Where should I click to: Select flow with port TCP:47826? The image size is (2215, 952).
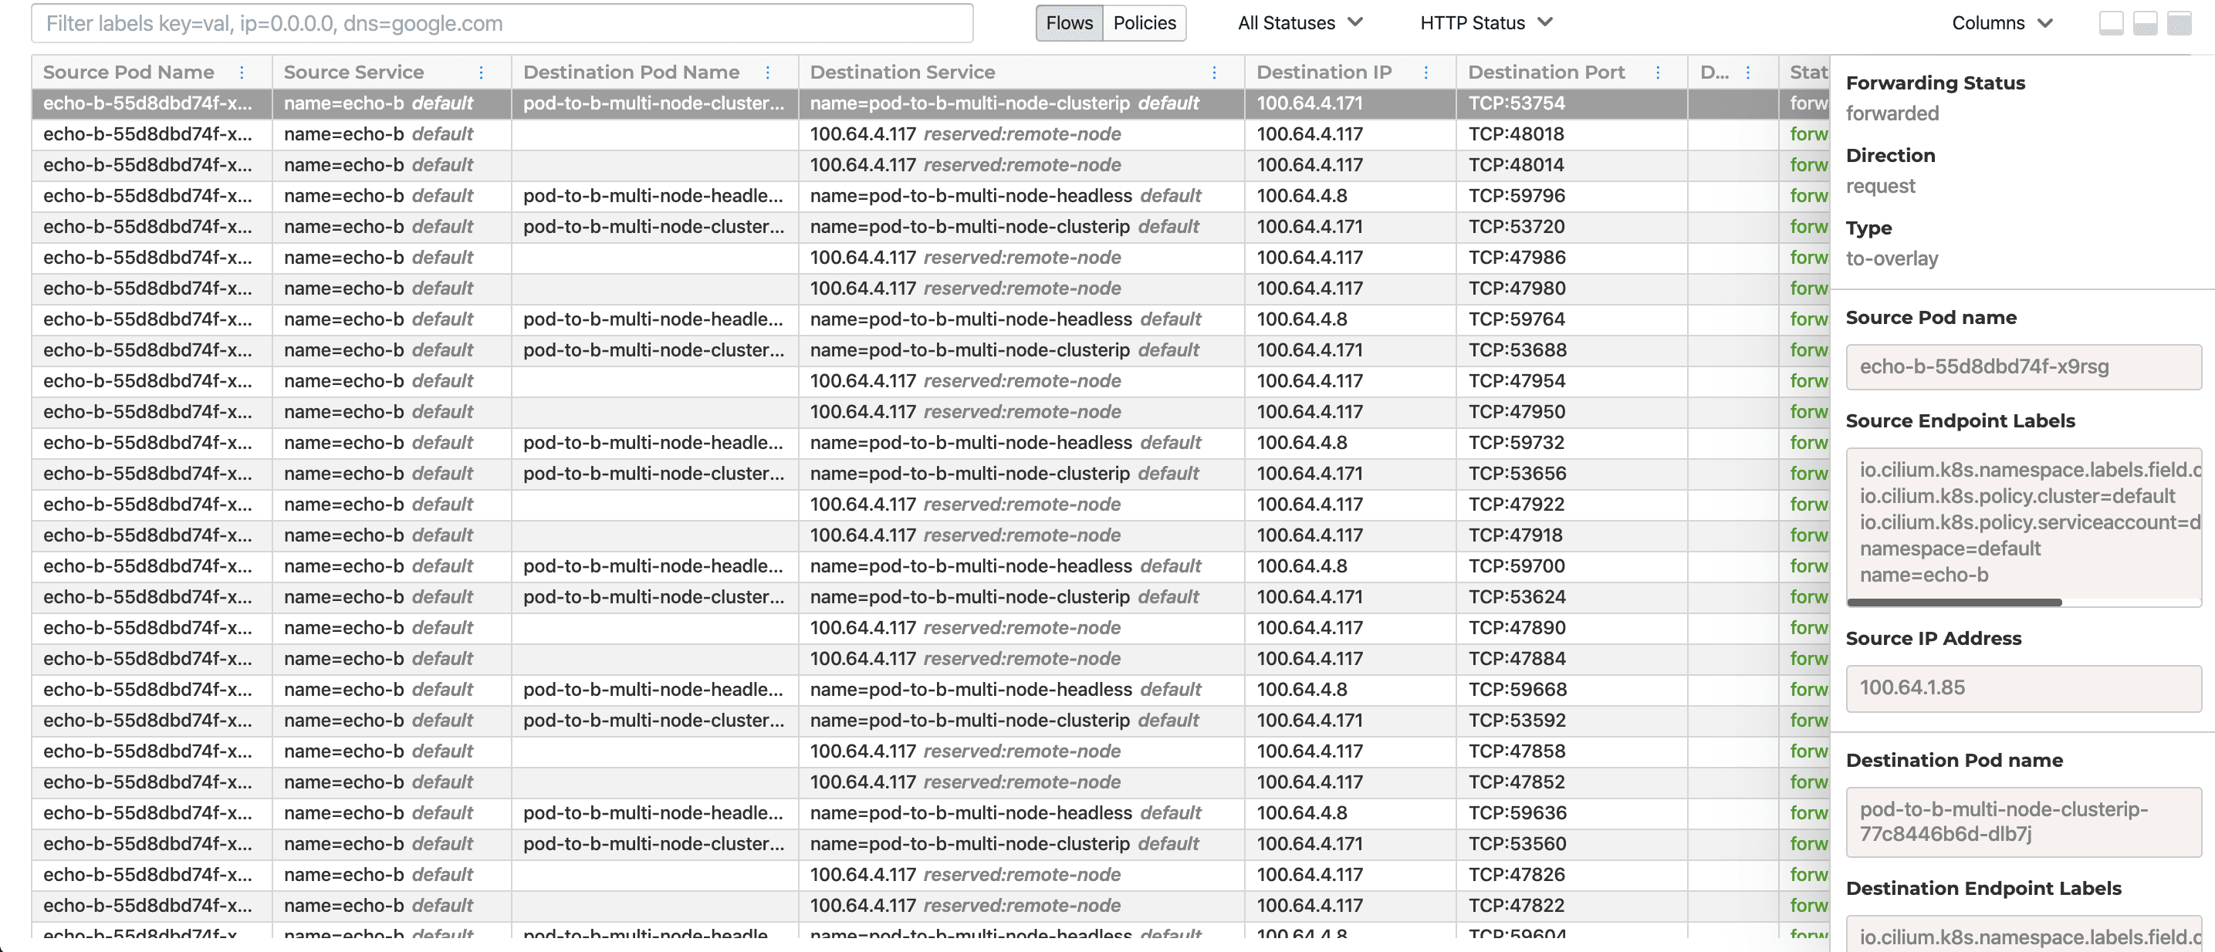point(930,876)
